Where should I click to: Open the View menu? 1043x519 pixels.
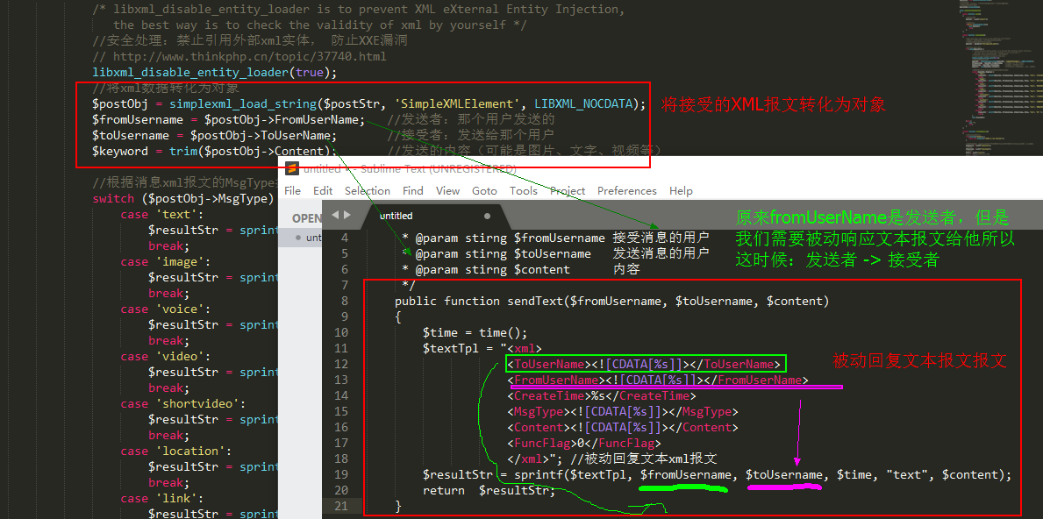(x=447, y=190)
